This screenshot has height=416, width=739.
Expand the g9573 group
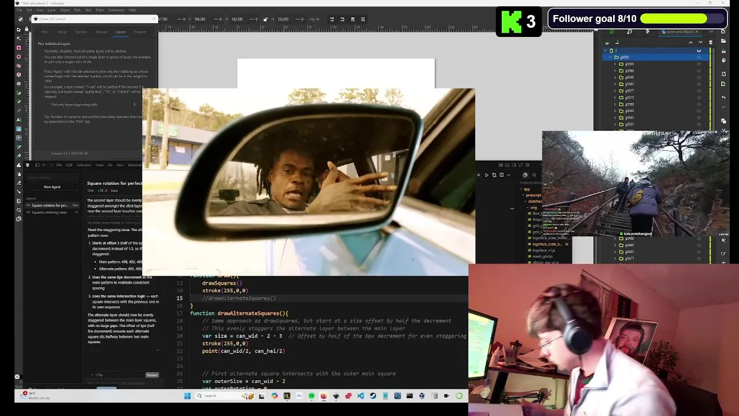click(x=615, y=98)
